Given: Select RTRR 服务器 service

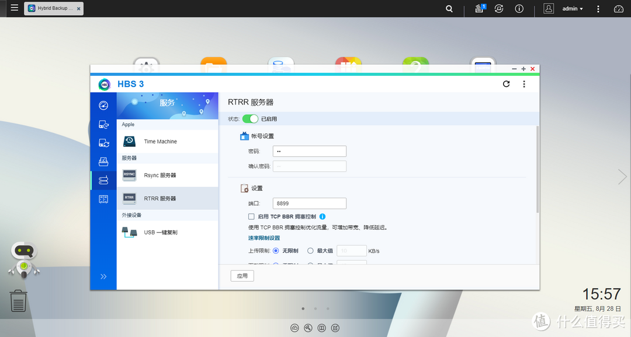Looking at the screenshot, I should 168,198.
